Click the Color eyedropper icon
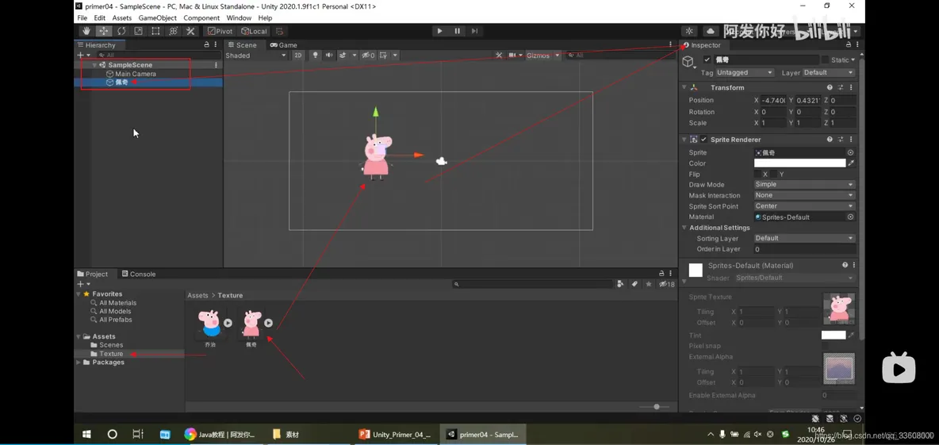Image resolution: width=939 pixels, height=445 pixels. coord(851,163)
